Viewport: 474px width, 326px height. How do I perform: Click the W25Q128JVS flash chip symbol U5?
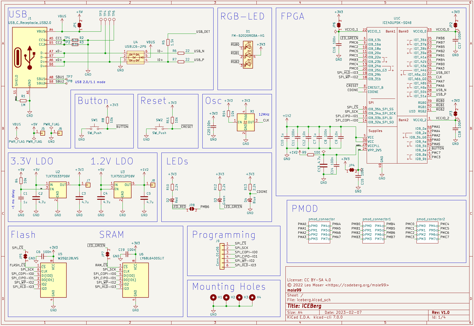coord(53,280)
